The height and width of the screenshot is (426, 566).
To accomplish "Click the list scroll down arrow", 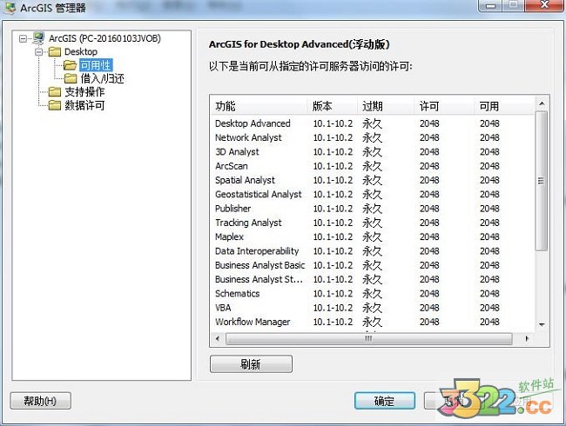I will [542, 325].
